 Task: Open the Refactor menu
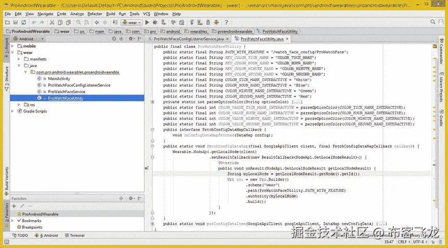coord(95,13)
